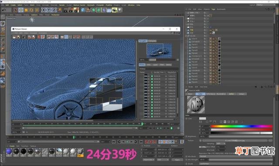
Task: Click green playhead marker on main timeline
Action: tap(74, 137)
